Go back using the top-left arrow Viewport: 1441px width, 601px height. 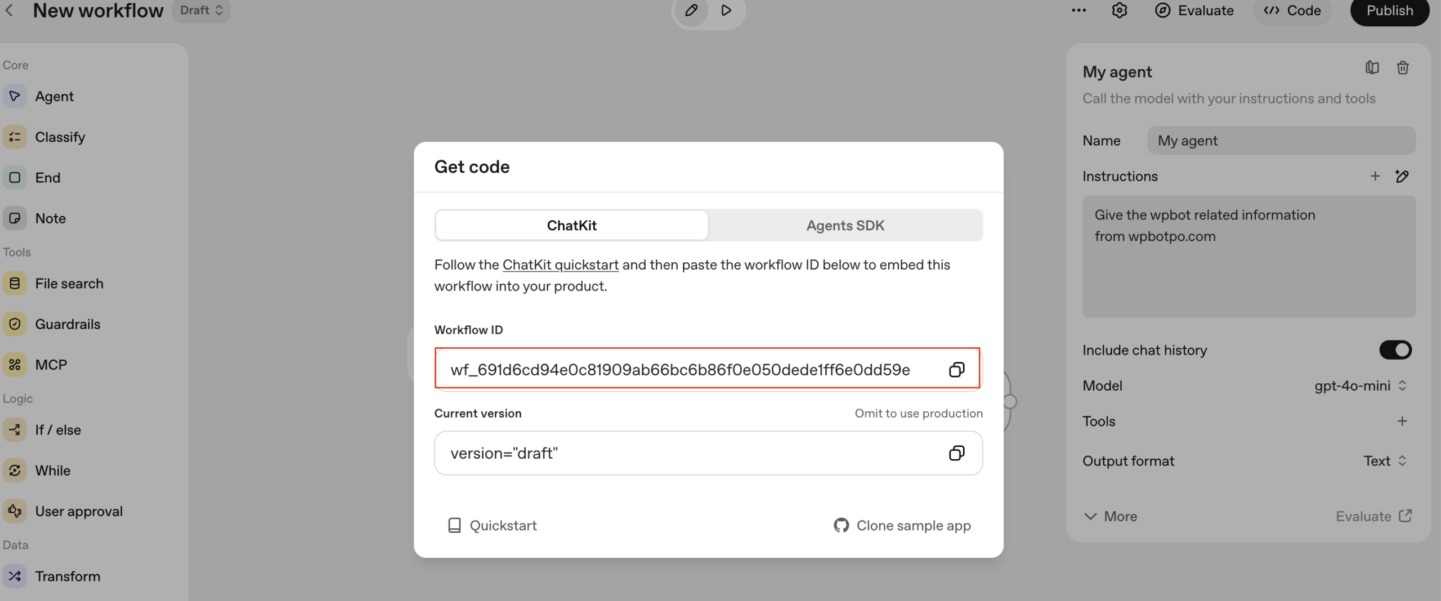(x=10, y=10)
